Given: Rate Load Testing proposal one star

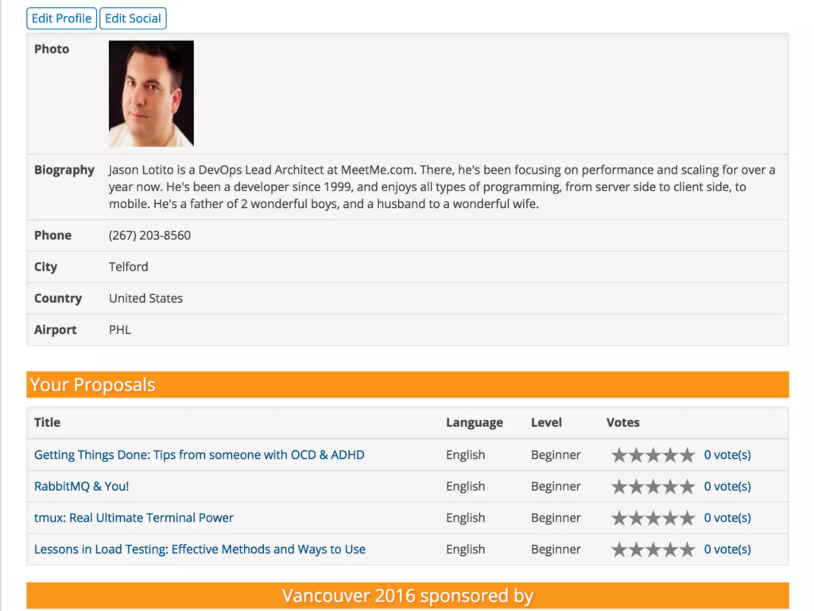Looking at the screenshot, I should 619,550.
